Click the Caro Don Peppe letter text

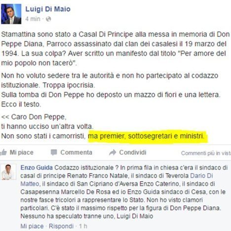pos(34,117)
